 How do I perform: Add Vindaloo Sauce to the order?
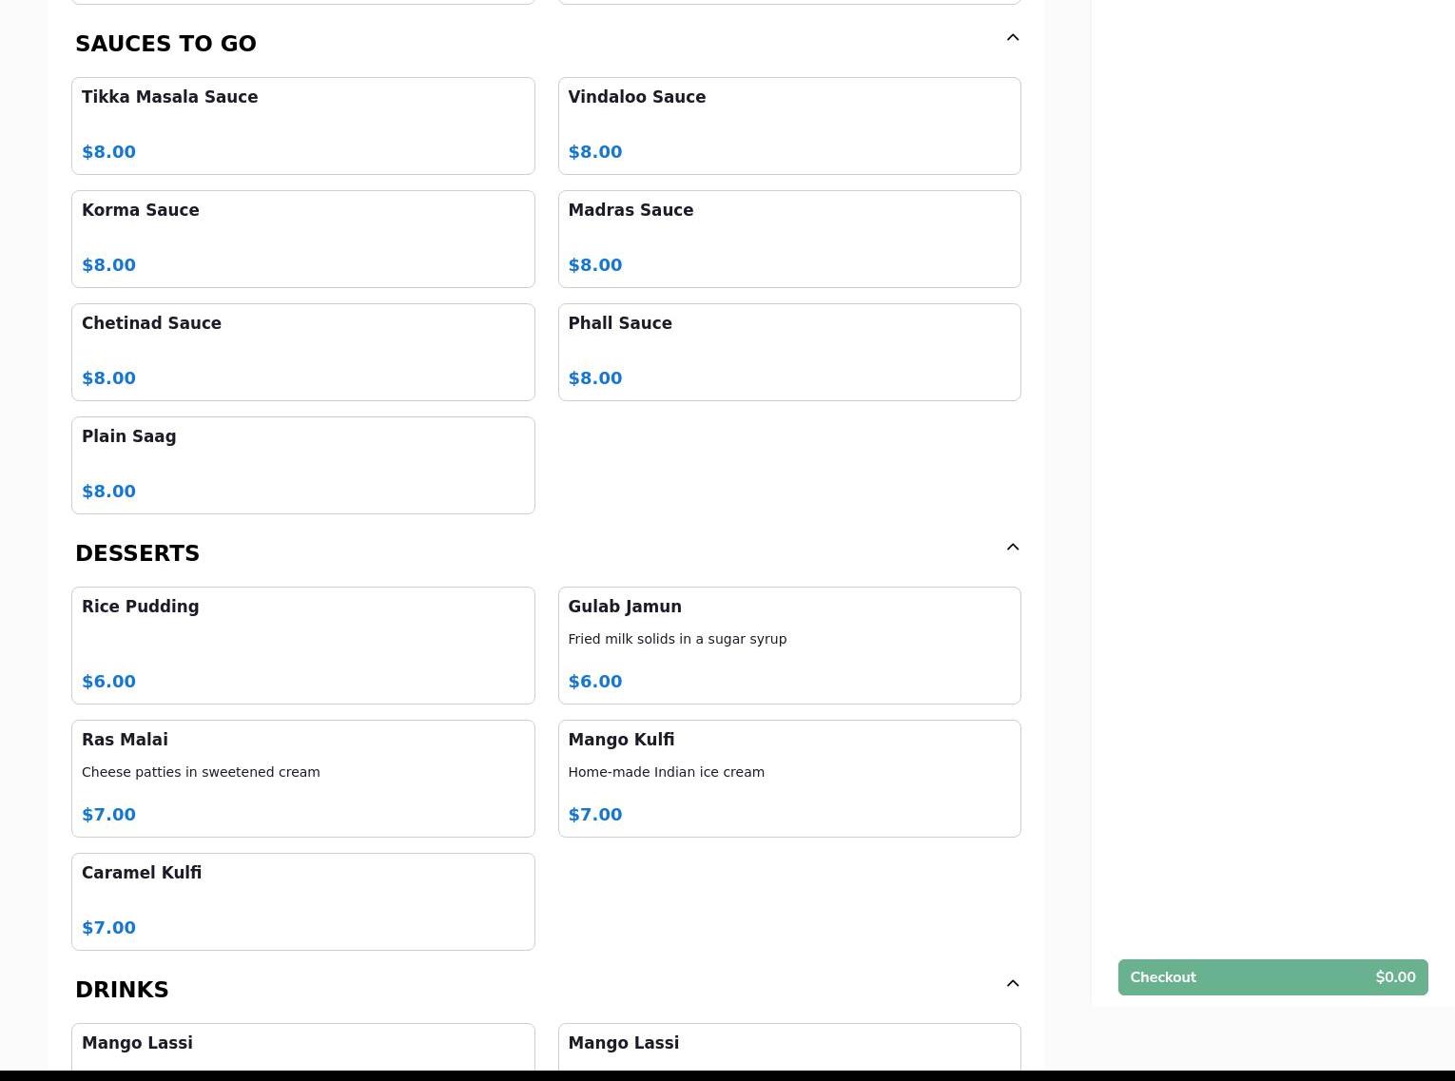[x=788, y=125]
